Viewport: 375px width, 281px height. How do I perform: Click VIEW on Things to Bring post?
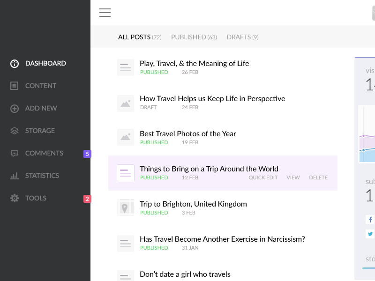point(293,177)
